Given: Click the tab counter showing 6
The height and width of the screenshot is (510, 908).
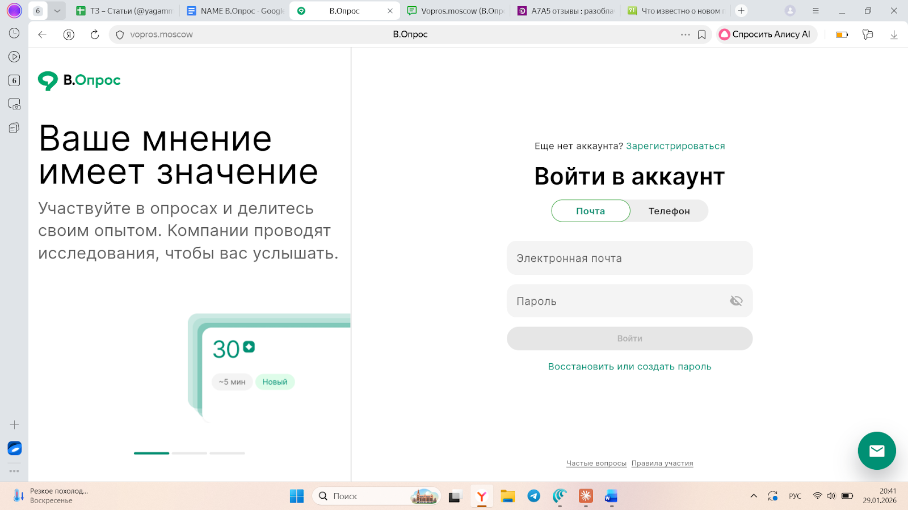Looking at the screenshot, I should [37, 10].
